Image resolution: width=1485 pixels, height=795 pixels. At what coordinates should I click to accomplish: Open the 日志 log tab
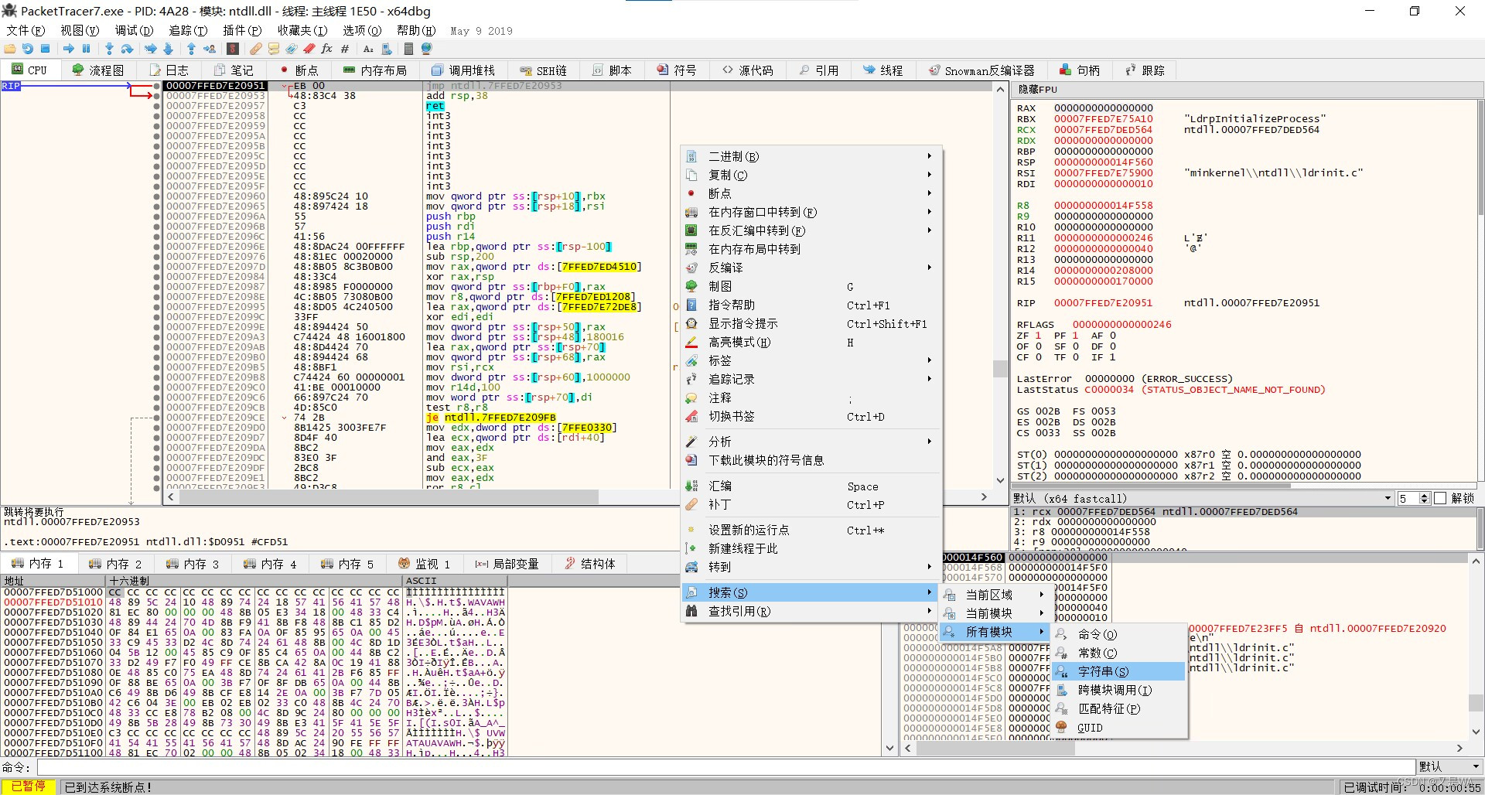169,70
